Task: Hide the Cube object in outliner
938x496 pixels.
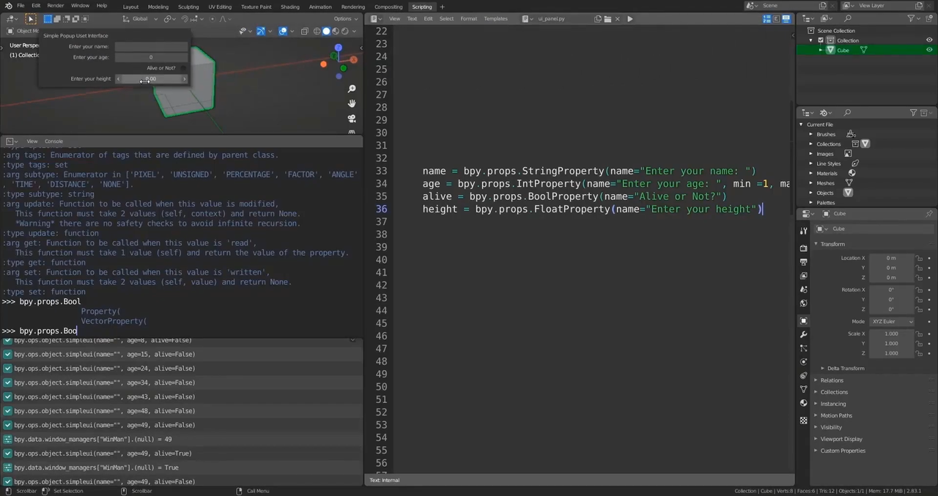Action: point(929,50)
